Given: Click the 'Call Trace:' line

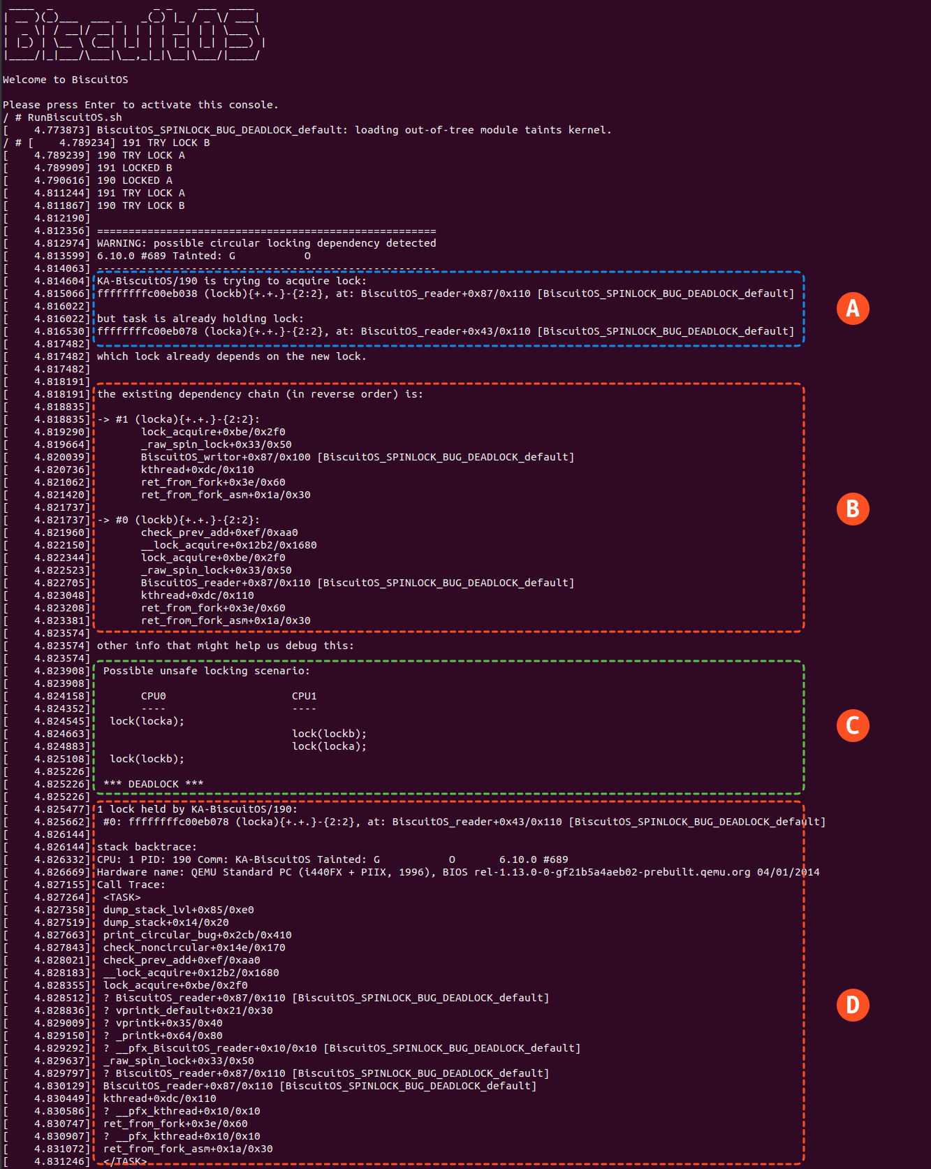Looking at the screenshot, I should coord(131,885).
